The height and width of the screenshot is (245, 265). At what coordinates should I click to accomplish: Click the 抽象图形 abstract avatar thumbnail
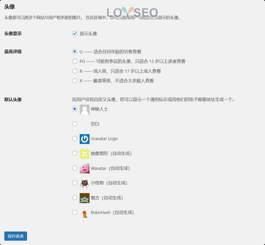pyautogui.click(x=84, y=153)
